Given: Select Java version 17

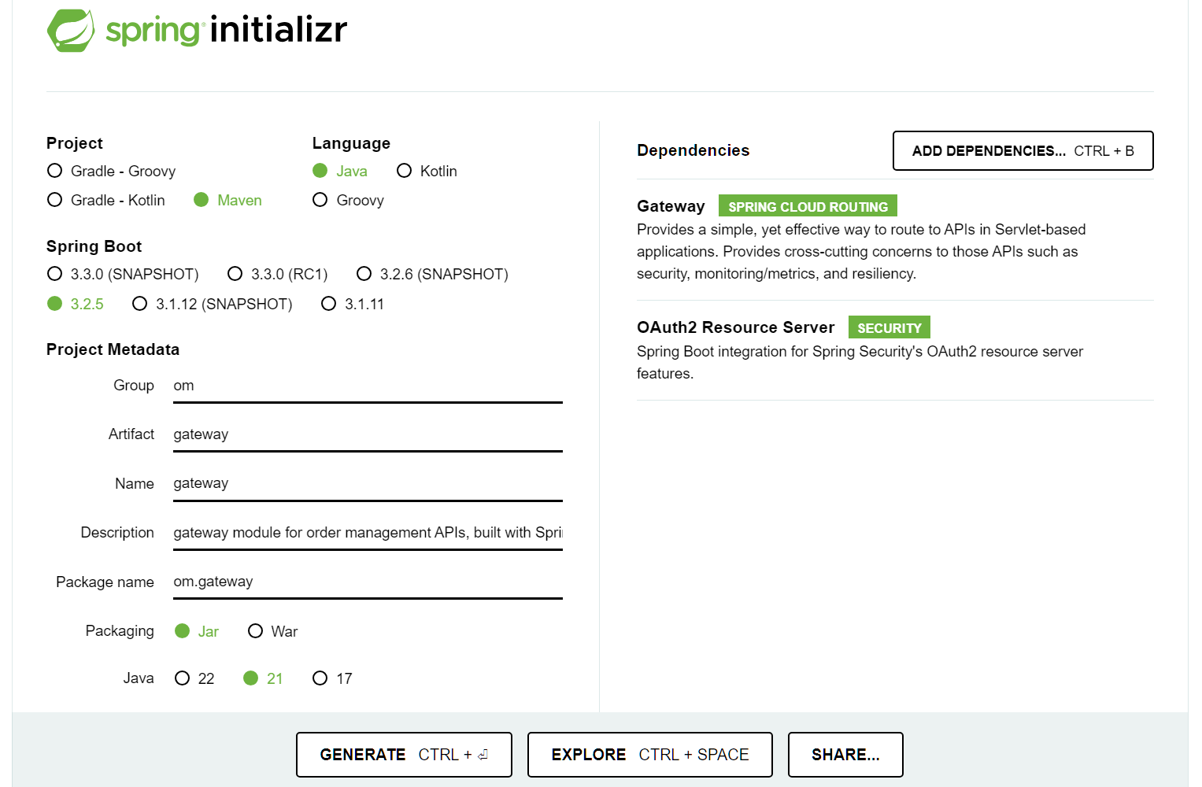Looking at the screenshot, I should pos(332,678).
